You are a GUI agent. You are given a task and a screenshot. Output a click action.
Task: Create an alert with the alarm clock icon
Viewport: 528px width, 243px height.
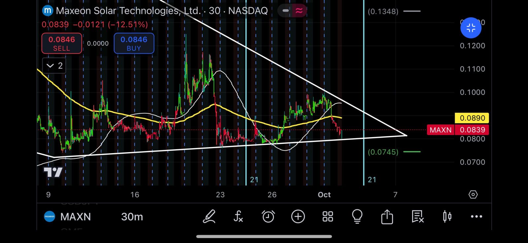click(x=268, y=217)
